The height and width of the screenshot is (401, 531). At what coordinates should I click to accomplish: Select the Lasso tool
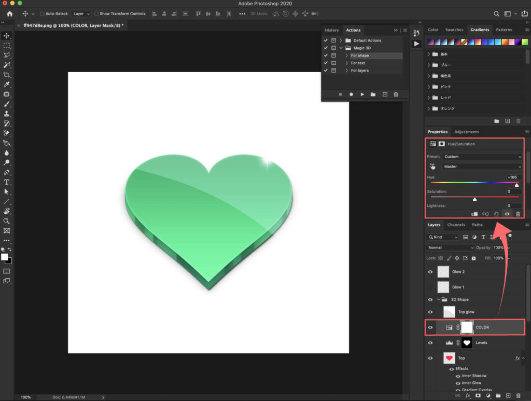coord(6,55)
